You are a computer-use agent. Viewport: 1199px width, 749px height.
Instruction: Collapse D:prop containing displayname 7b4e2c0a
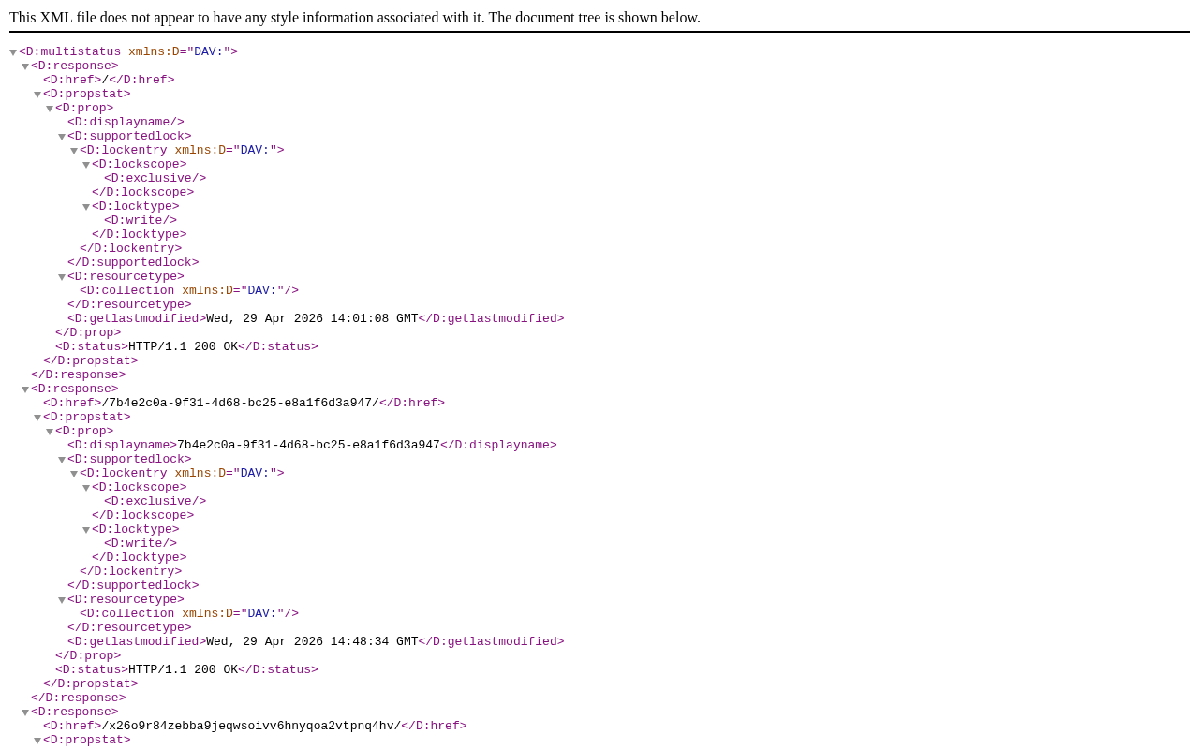50,432
